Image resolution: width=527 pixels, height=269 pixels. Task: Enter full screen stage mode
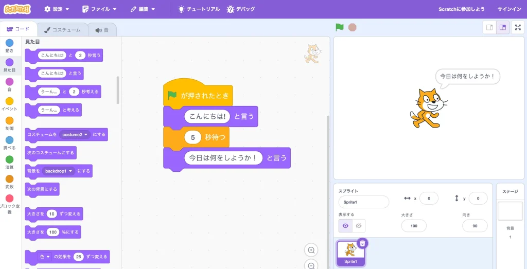tap(518, 28)
